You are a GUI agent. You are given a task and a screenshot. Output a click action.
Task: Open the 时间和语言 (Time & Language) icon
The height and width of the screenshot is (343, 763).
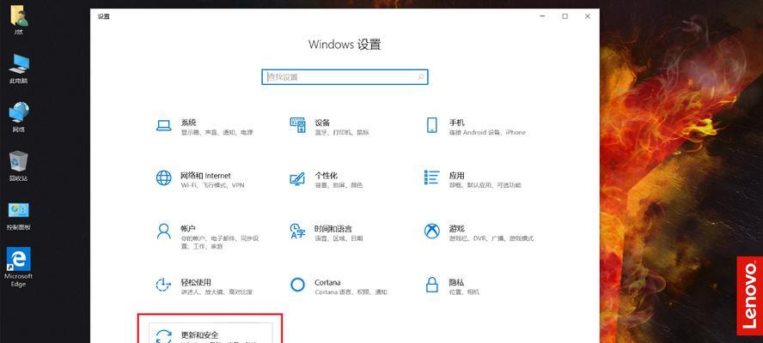click(x=297, y=232)
